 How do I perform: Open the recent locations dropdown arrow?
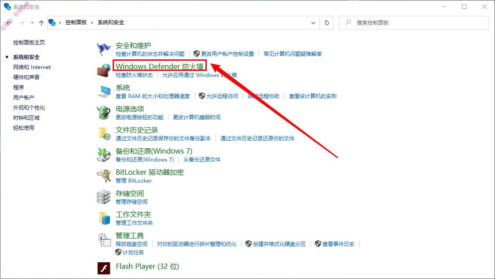[x=32, y=23]
